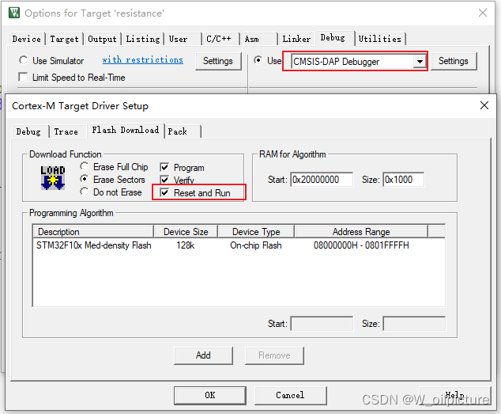Open the Listing tab in Options window
This screenshot has width=501, height=414.
pos(143,39)
